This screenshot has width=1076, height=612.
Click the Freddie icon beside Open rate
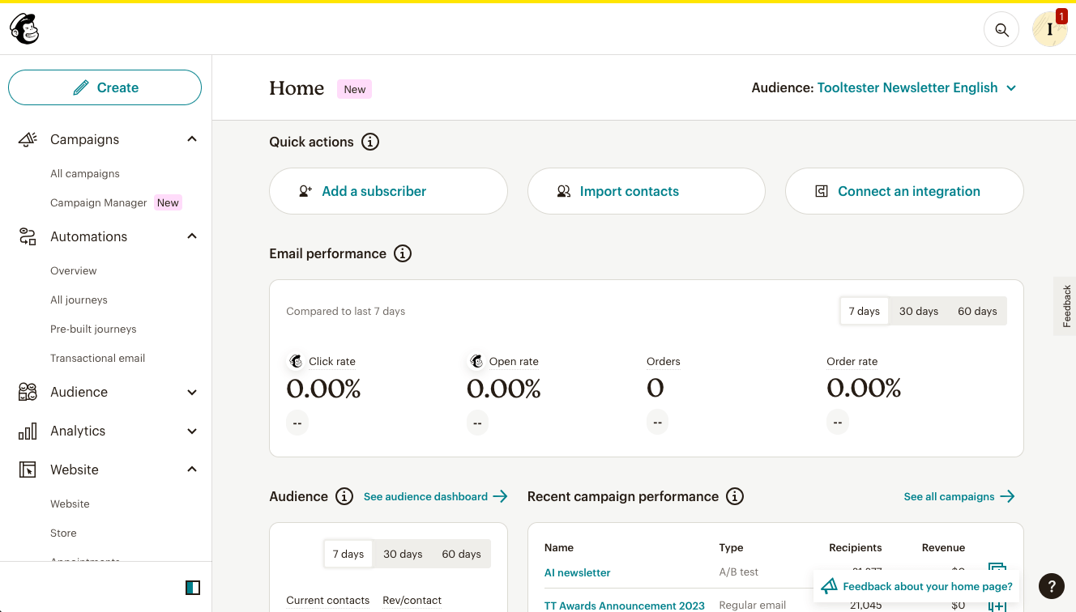(476, 361)
